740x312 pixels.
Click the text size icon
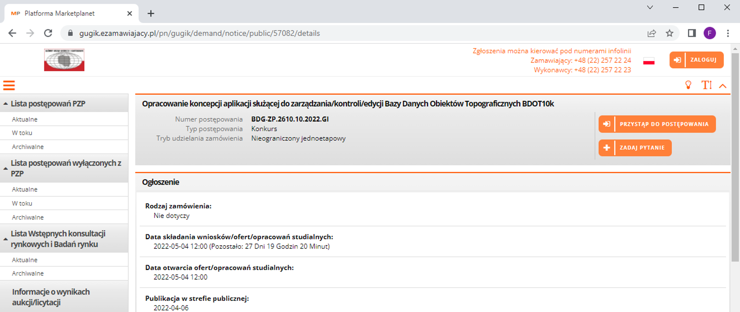pyautogui.click(x=706, y=85)
